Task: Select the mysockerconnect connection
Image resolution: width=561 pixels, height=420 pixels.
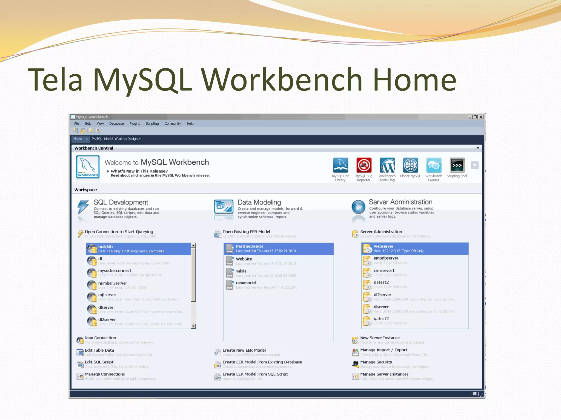Action: [x=138, y=273]
